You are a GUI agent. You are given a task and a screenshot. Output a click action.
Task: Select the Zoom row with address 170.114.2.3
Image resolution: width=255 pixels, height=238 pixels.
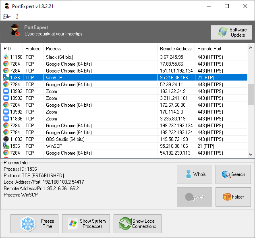tap(124, 112)
